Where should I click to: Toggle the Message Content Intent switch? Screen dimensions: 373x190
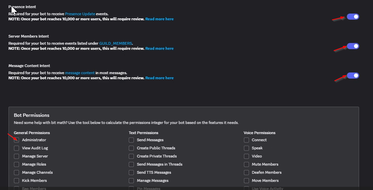tap(353, 76)
